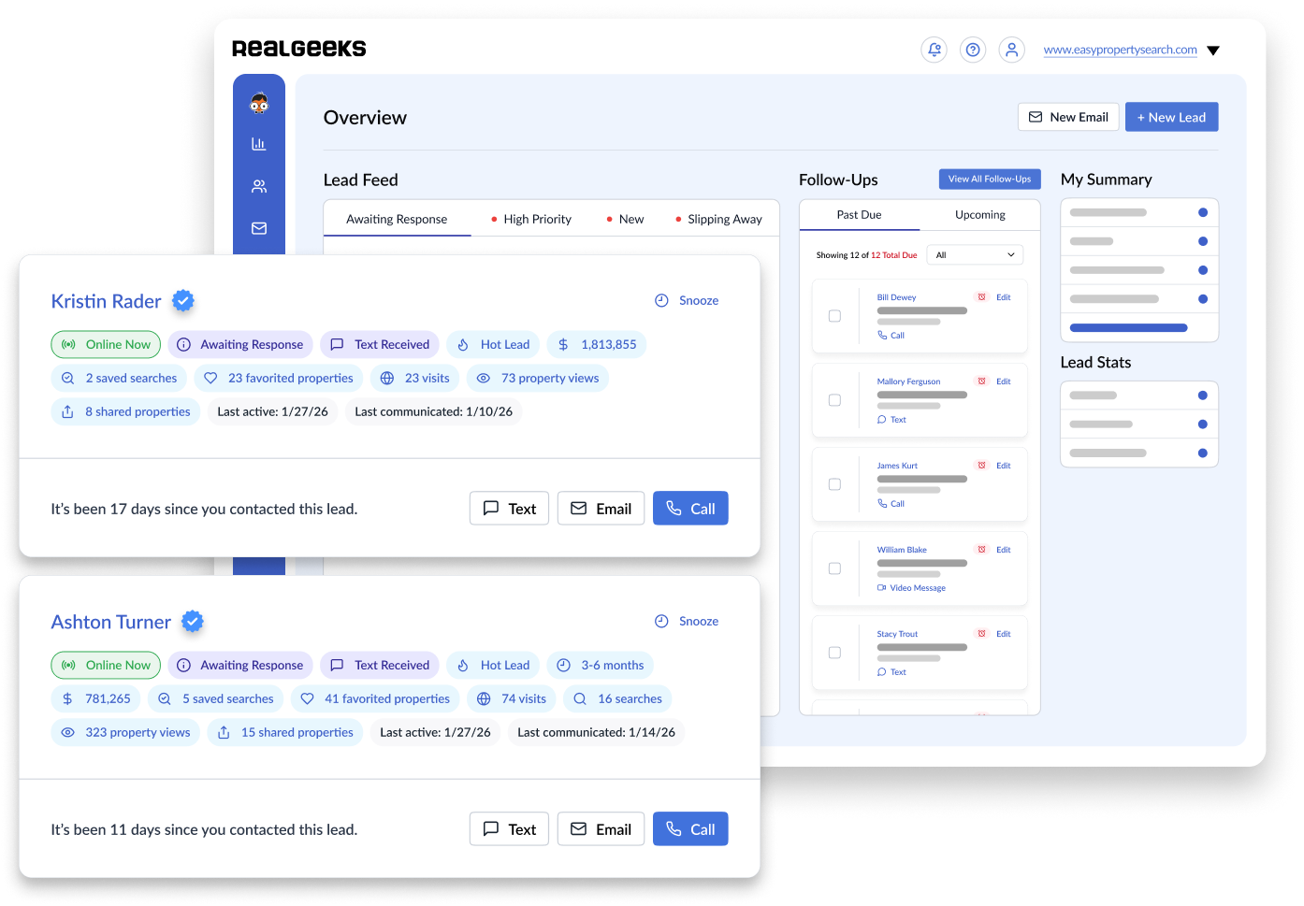Click the + New Lead button

(x=1171, y=117)
